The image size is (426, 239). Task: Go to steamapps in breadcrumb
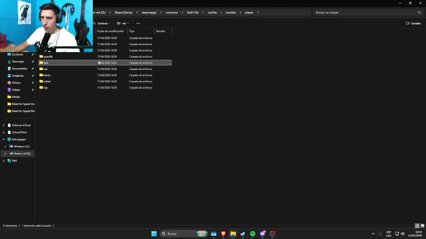click(x=149, y=12)
